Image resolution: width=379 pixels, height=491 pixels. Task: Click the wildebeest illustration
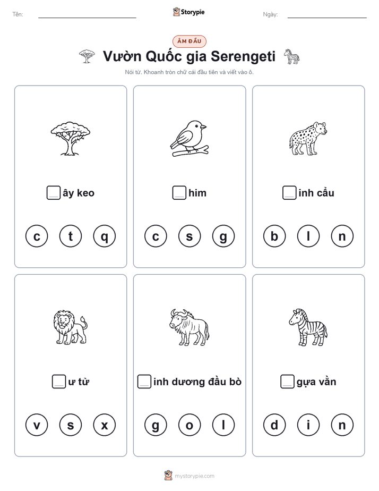[189, 327]
